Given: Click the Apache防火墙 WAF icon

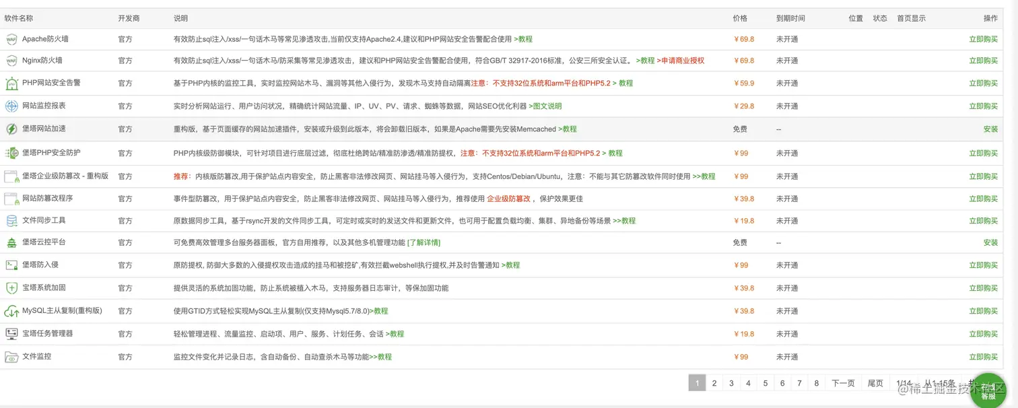Looking at the screenshot, I should click(x=11, y=40).
